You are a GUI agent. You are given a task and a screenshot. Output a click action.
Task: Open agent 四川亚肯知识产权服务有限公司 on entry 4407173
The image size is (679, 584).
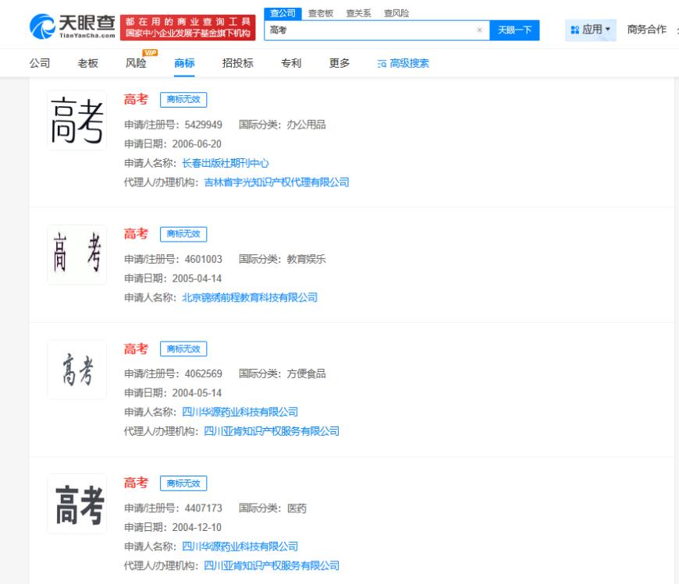click(x=272, y=565)
